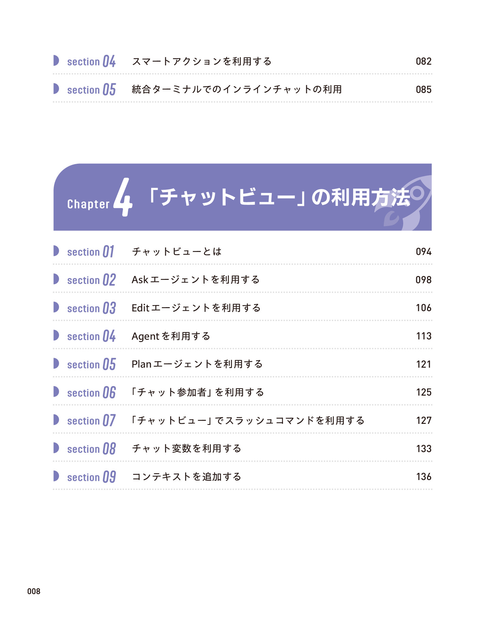
Task: Click the bullet marker beside Editエージェントを利用する
Action: pos(56,307)
